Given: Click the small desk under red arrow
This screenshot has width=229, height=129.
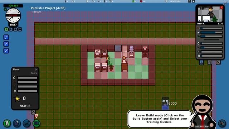Looking at the screenshot, I should 145,55.
